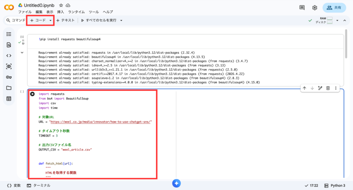Open the ヘルプ menu

tap(108, 12)
